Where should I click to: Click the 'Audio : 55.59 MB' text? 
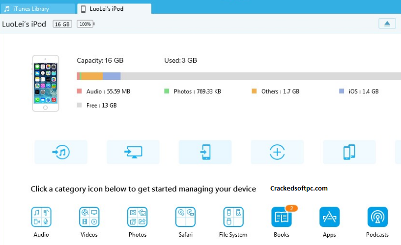[x=108, y=91]
